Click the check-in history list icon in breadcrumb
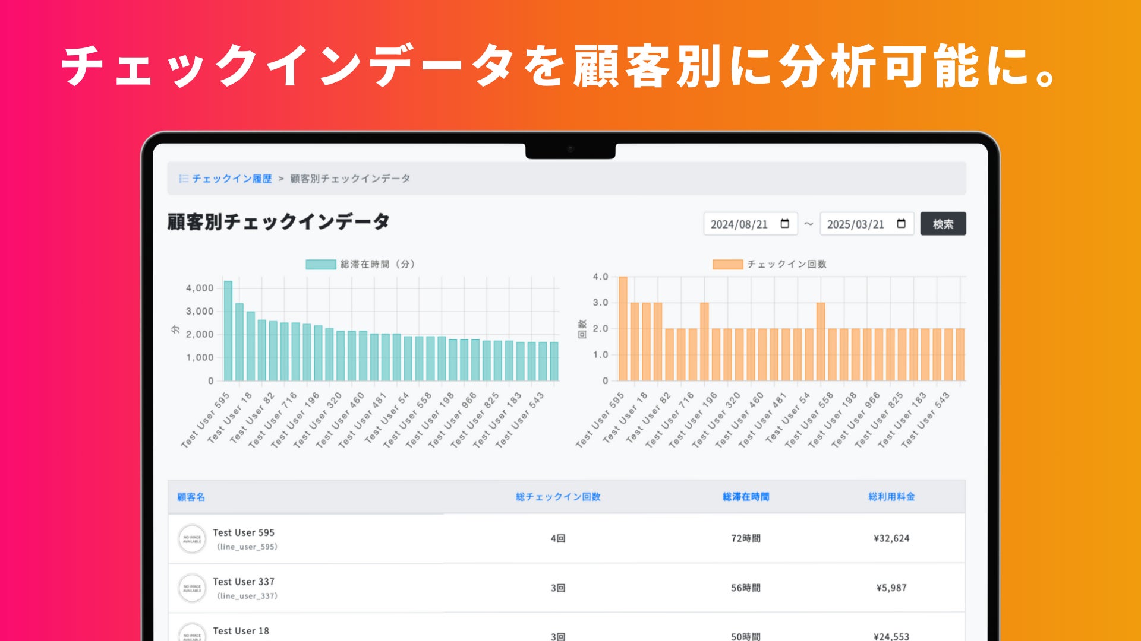1141x641 pixels. coord(184,179)
